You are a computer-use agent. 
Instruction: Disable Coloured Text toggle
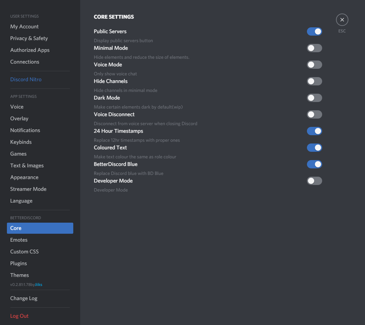pos(314,148)
